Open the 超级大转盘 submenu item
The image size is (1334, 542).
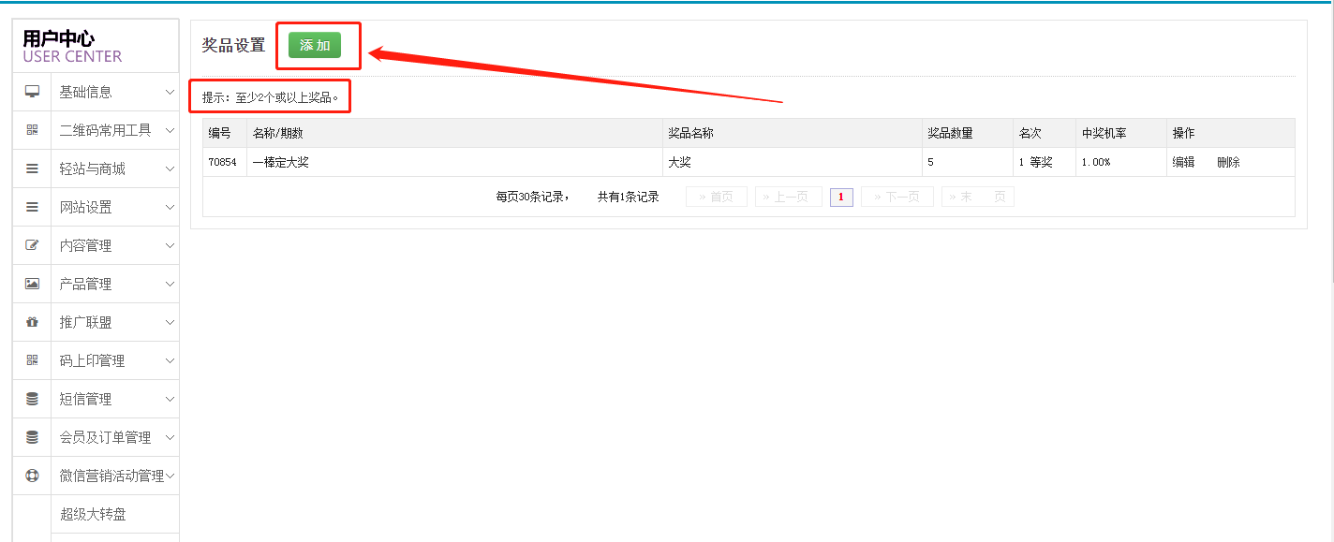click(x=93, y=514)
